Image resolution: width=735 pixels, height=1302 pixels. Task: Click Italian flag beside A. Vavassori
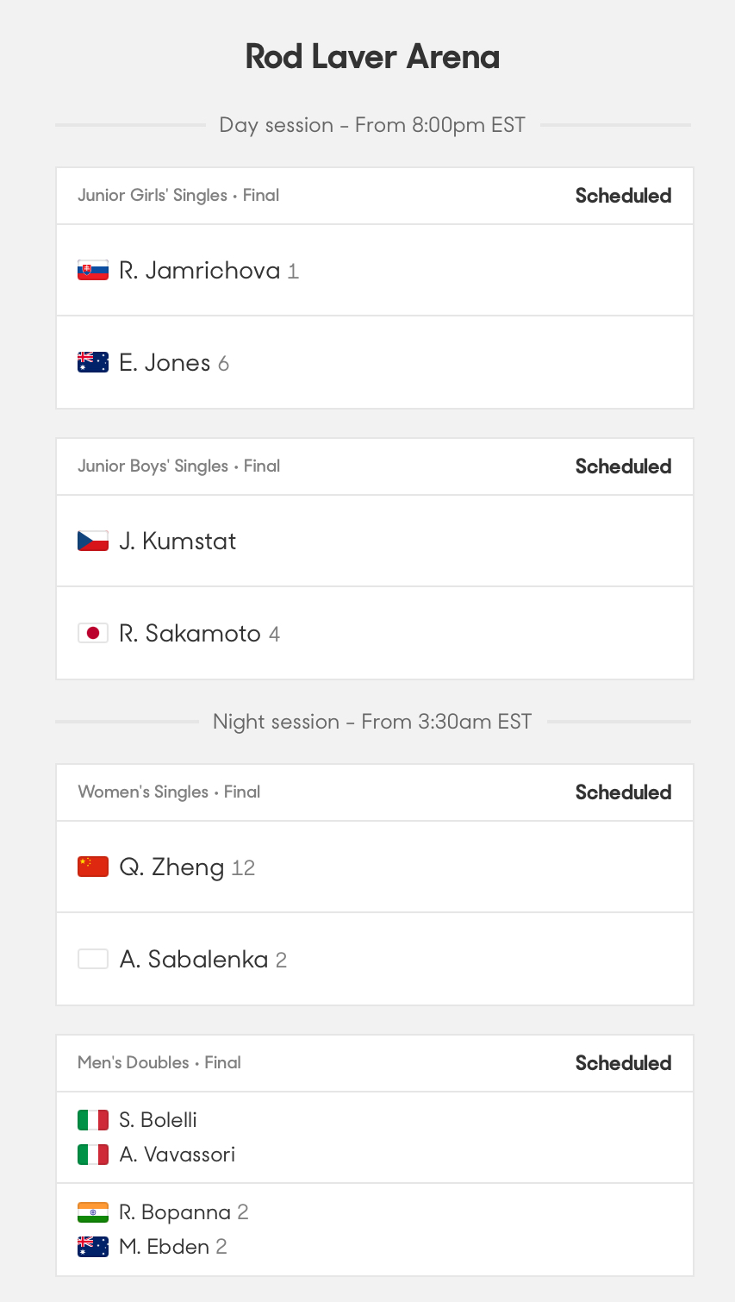click(x=93, y=1155)
